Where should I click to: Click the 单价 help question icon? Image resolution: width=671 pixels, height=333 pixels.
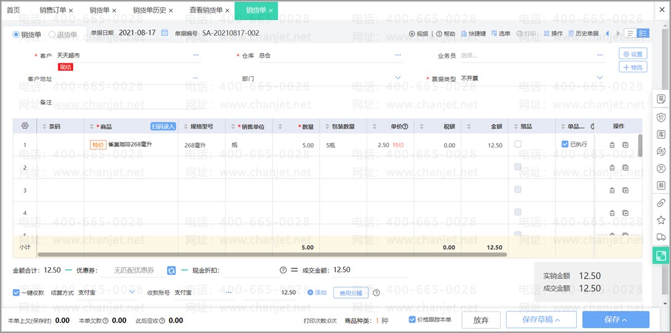(x=405, y=127)
